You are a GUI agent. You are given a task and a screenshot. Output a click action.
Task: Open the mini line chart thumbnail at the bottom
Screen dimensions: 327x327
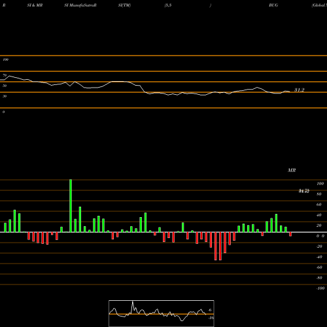162,313
